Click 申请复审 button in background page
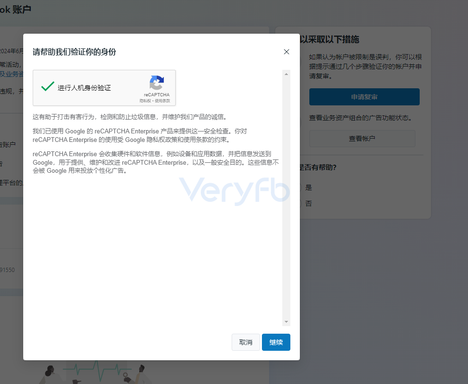Viewport: 468px width, 384px height. point(364,97)
